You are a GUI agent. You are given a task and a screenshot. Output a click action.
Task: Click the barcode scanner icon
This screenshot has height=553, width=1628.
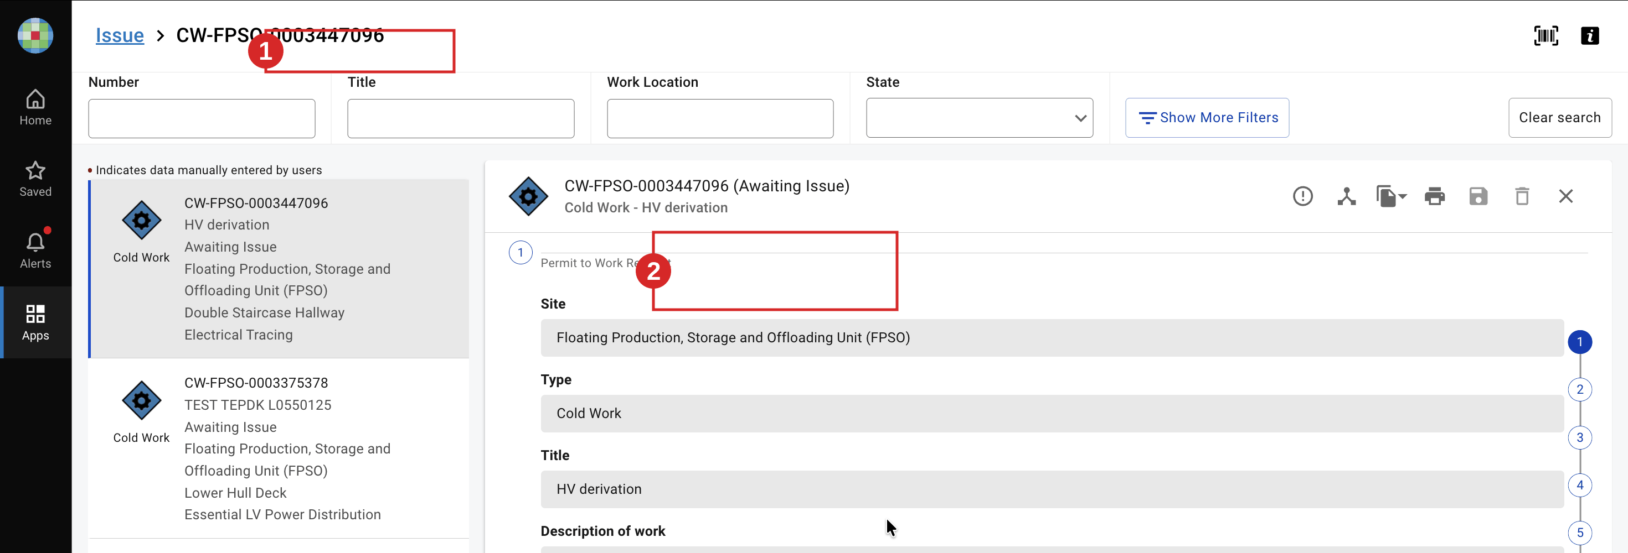(x=1546, y=36)
